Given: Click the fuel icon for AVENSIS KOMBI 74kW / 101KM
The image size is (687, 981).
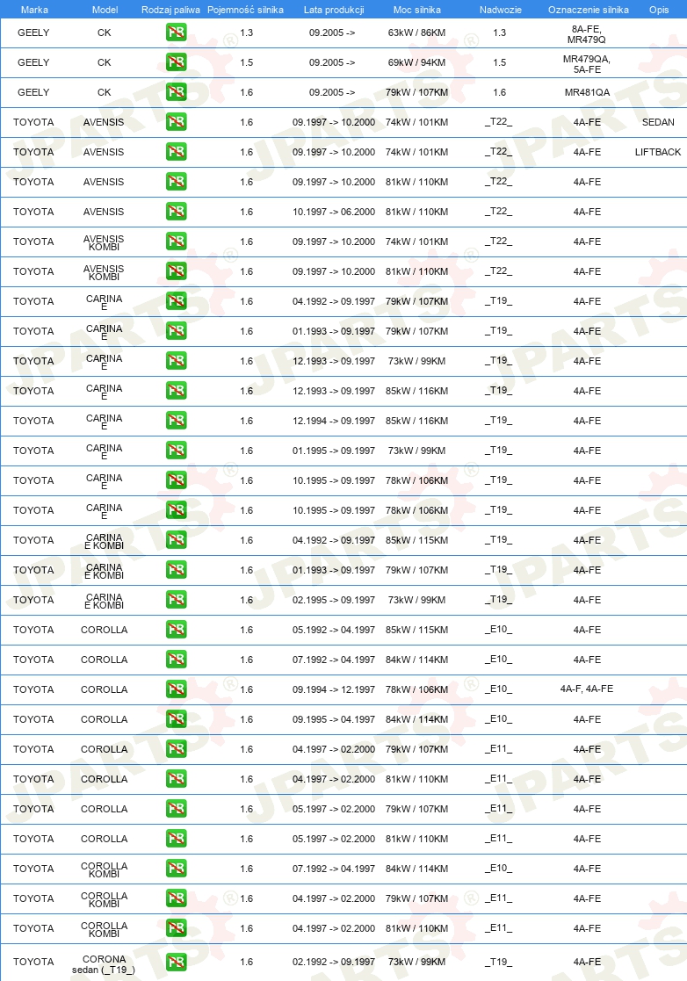Looking at the screenshot, I should coord(177,242).
